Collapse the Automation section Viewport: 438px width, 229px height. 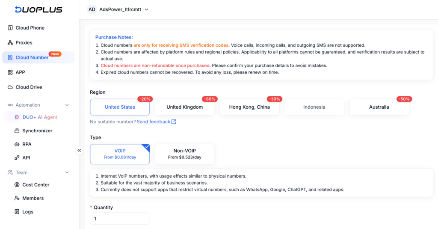pos(67,105)
